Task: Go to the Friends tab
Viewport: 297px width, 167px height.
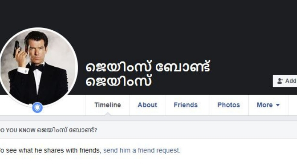Action: tap(186, 105)
